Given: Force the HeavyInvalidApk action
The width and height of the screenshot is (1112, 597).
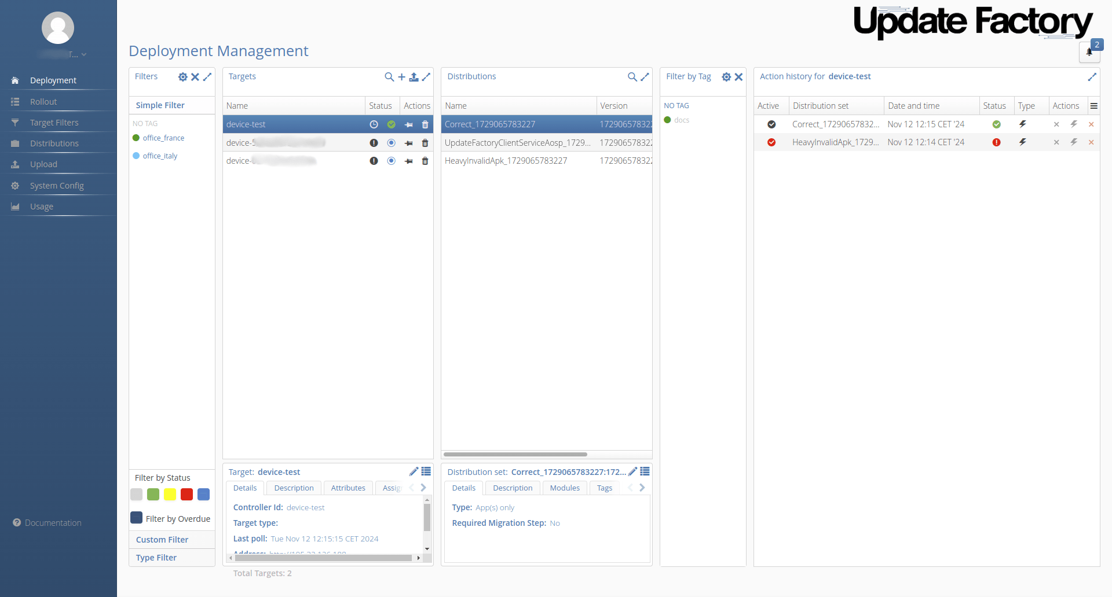Looking at the screenshot, I should coord(1074,142).
